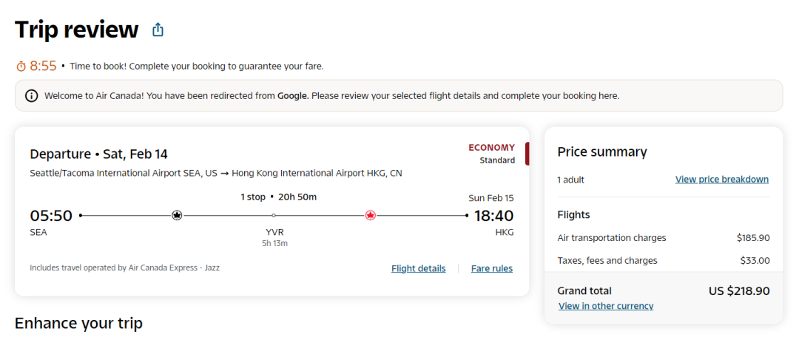
Task: Click the SEA departure dot on route line
Action: 81,216
